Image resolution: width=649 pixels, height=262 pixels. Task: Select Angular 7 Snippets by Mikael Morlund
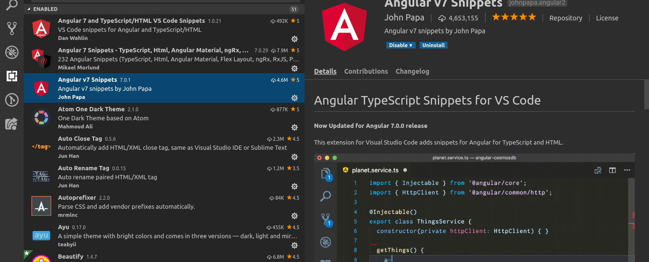tap(164, 58)
